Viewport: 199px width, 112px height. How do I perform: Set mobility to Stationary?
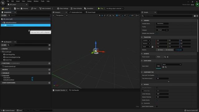pos(169,50)
